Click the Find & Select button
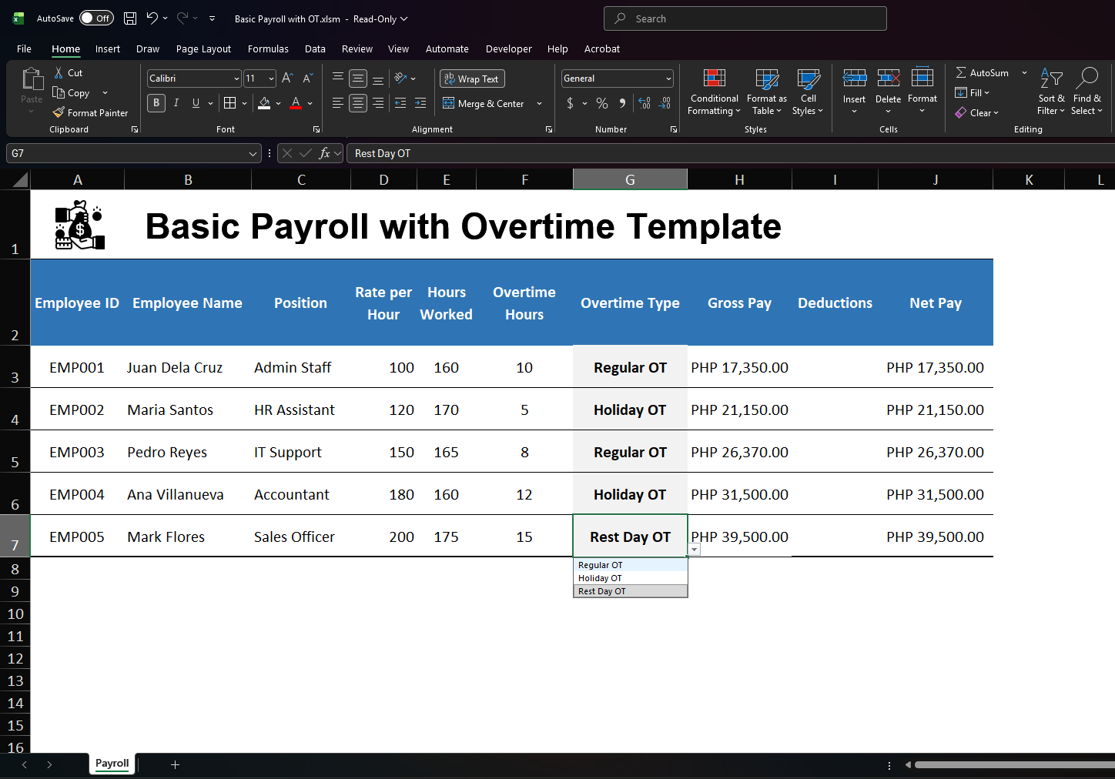This screenshot has width=1115, height=779. tap(1087, 92)
